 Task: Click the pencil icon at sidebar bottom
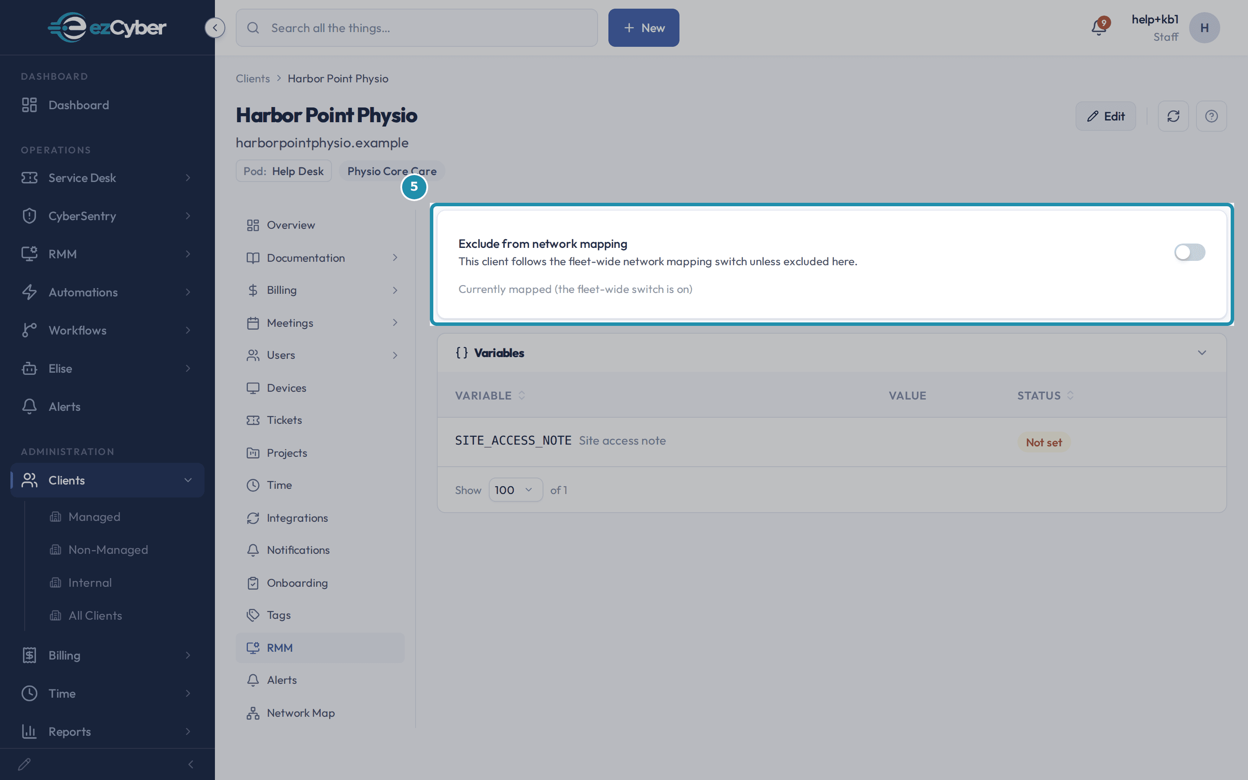tap(24, 764)
